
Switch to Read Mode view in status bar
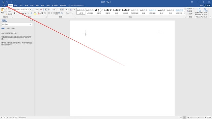(181, 118)
